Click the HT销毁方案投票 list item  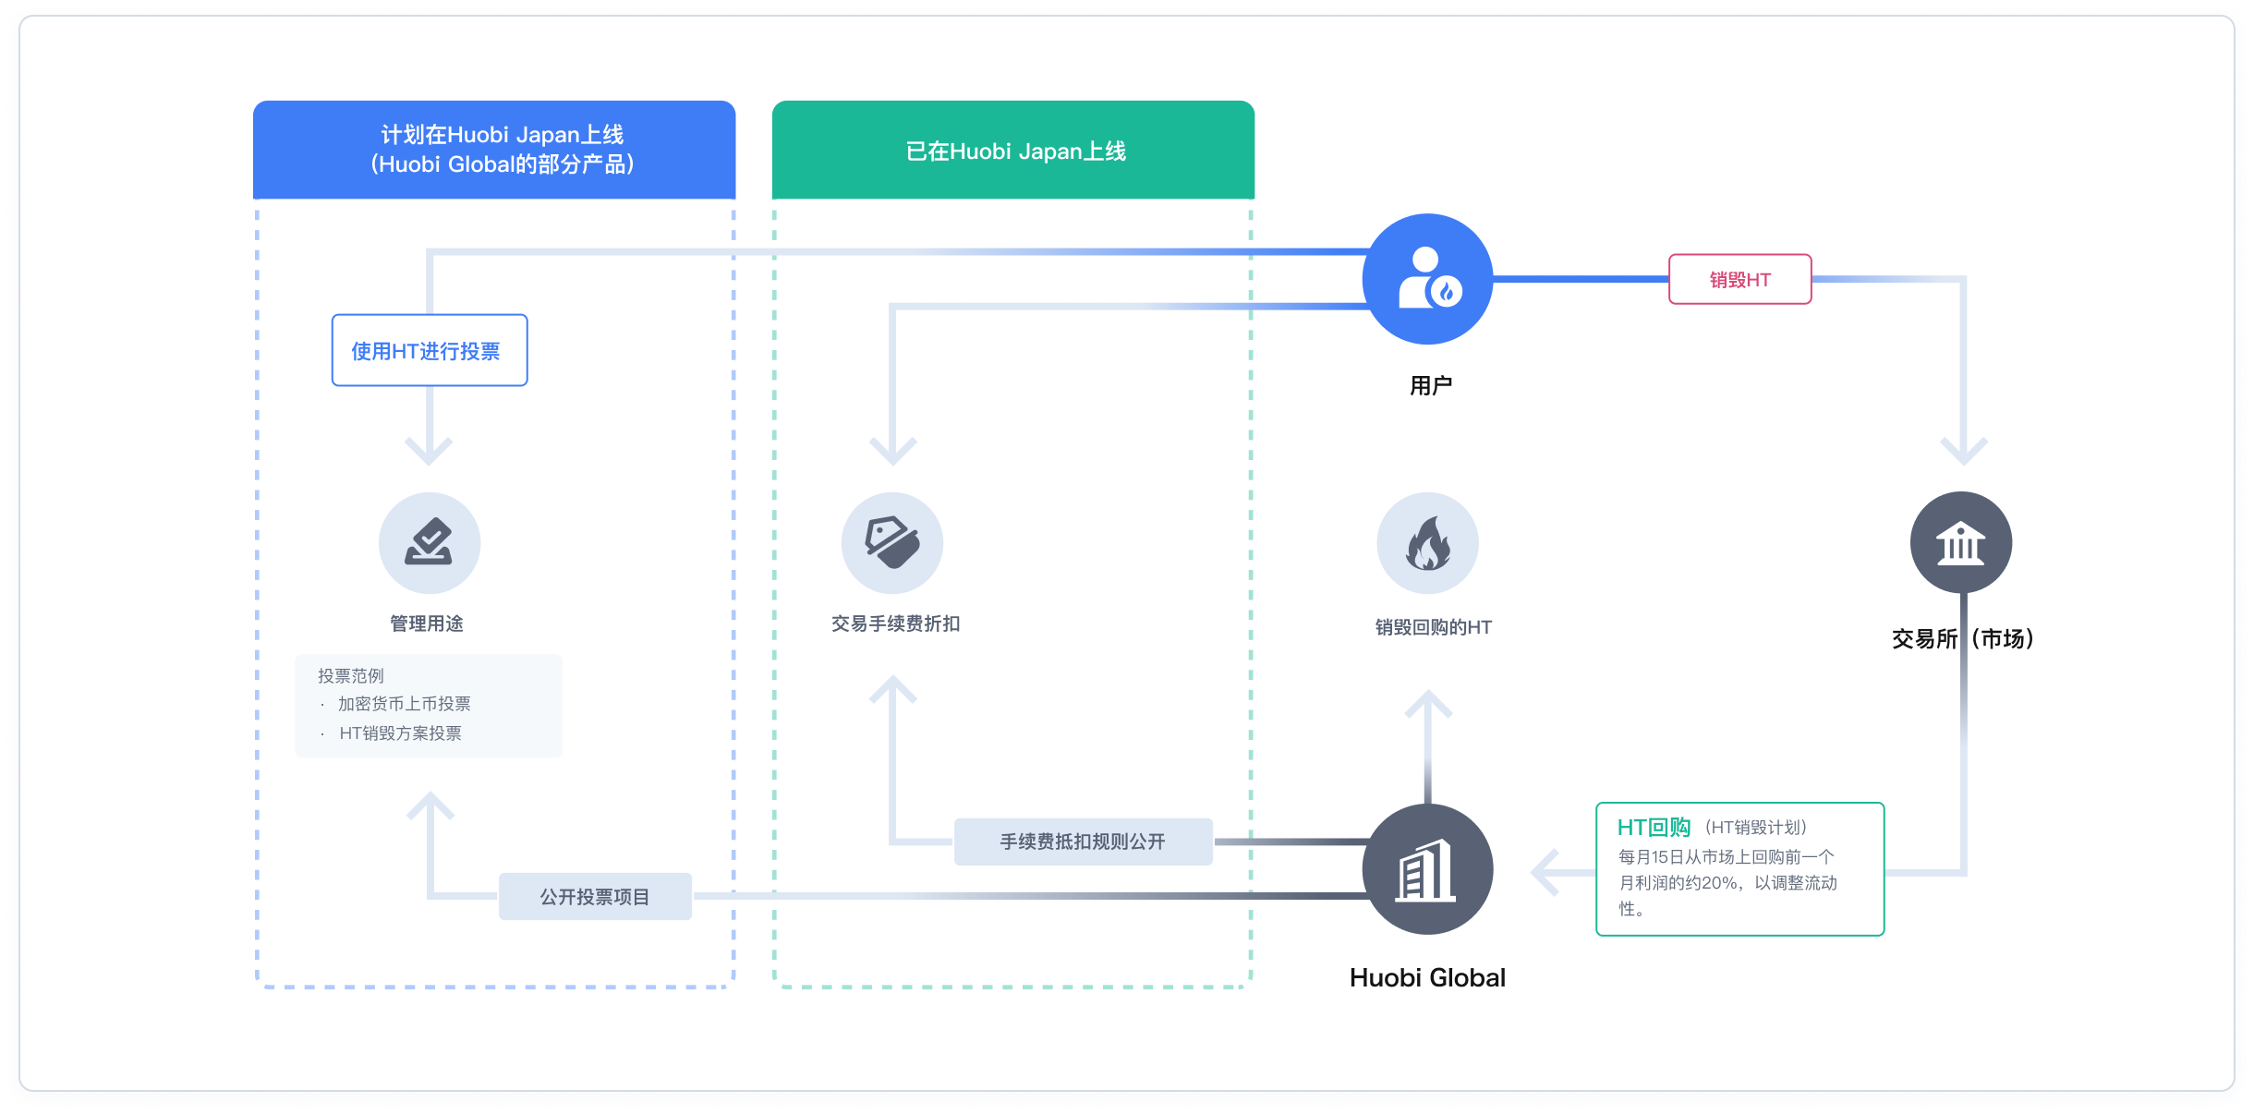400,733
